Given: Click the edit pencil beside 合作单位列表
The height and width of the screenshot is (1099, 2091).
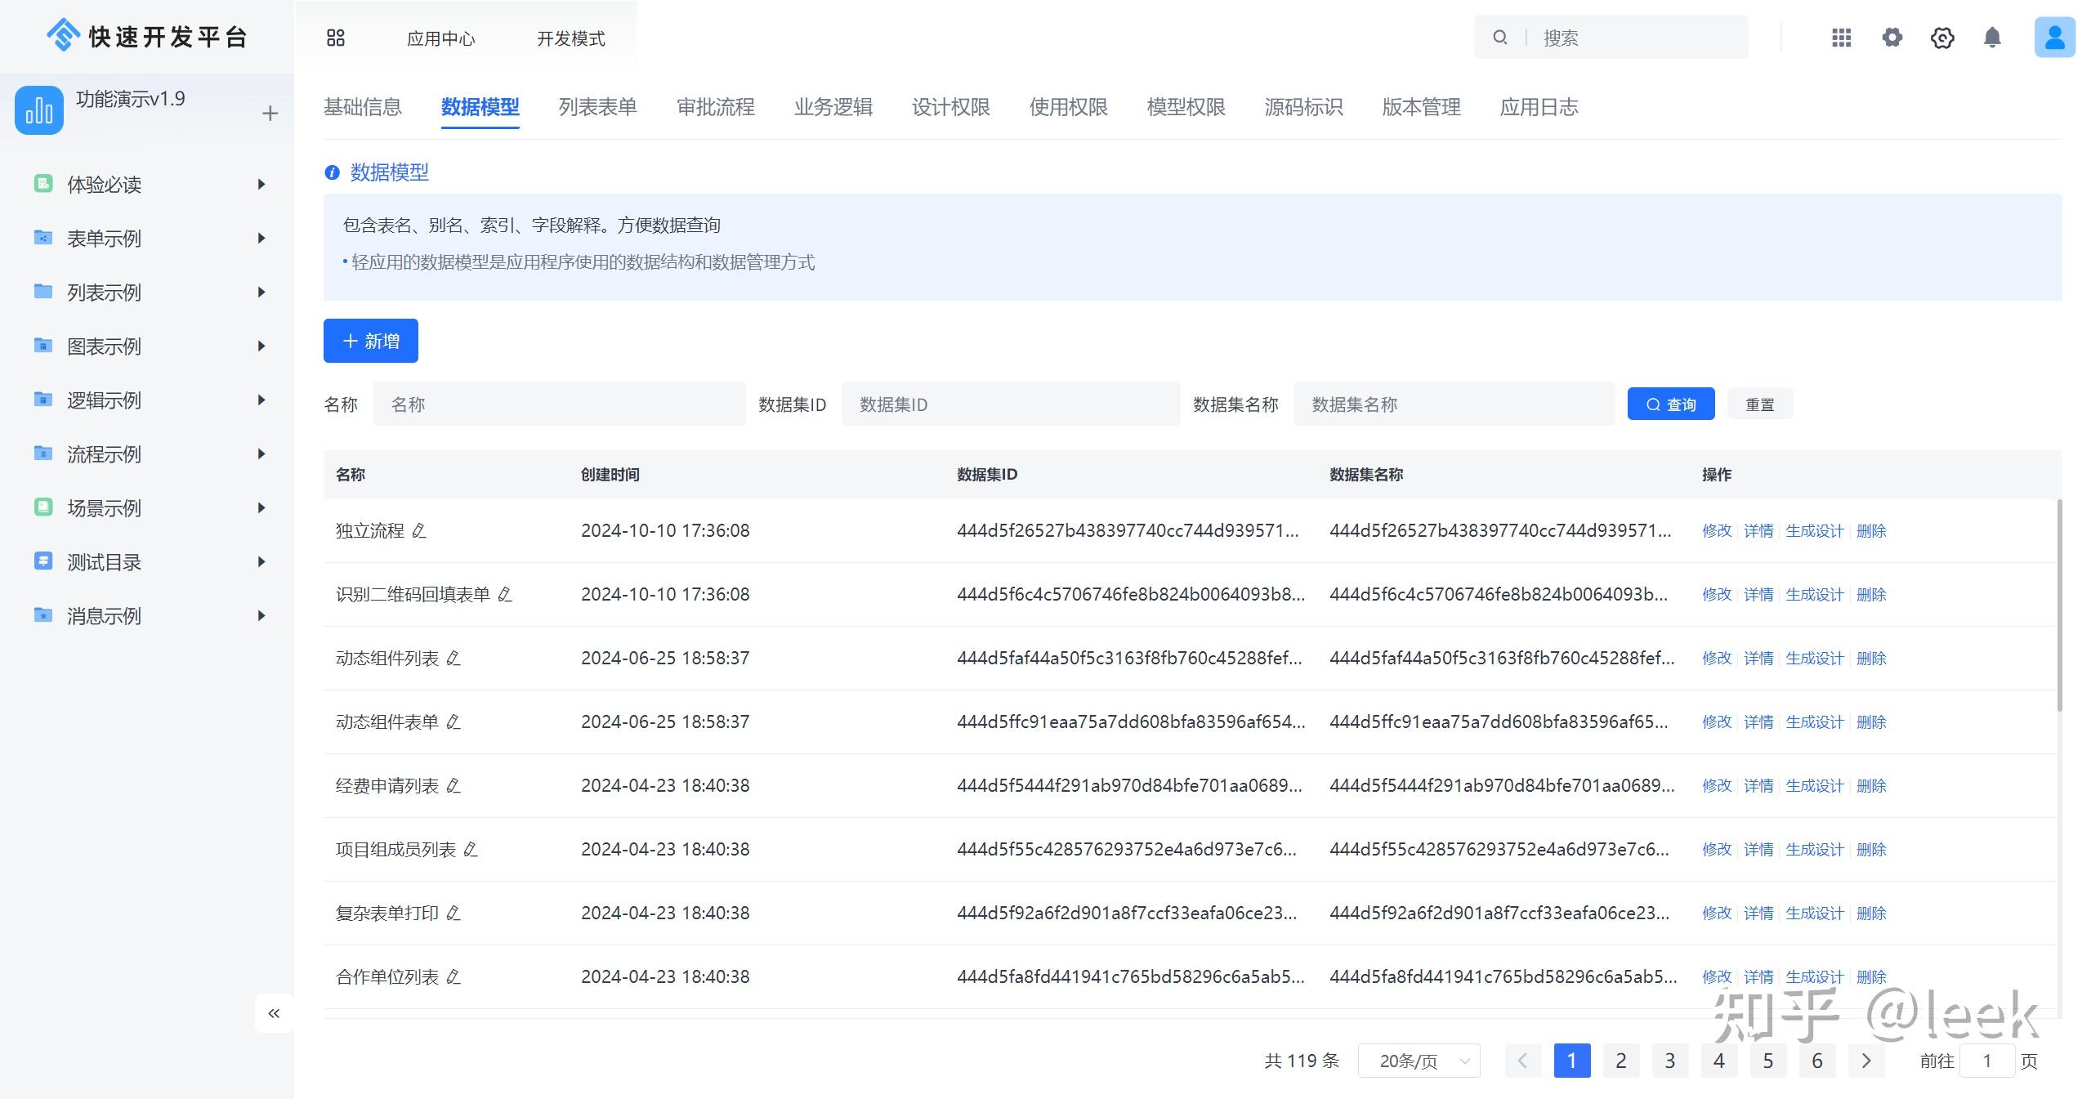Looking at the screenshot, I should click(453, 977).
